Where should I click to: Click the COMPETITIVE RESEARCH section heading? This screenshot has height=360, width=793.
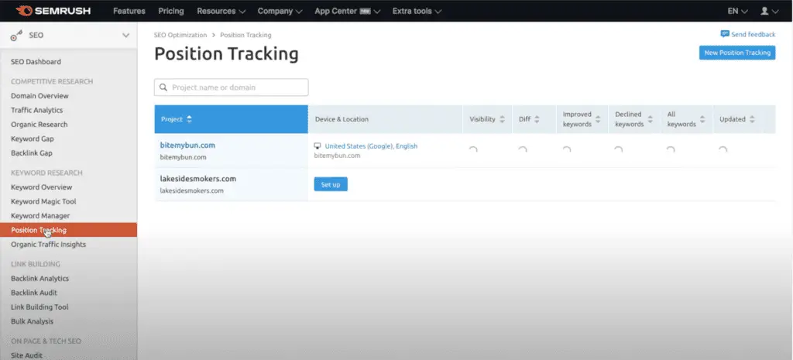[52, 81]
